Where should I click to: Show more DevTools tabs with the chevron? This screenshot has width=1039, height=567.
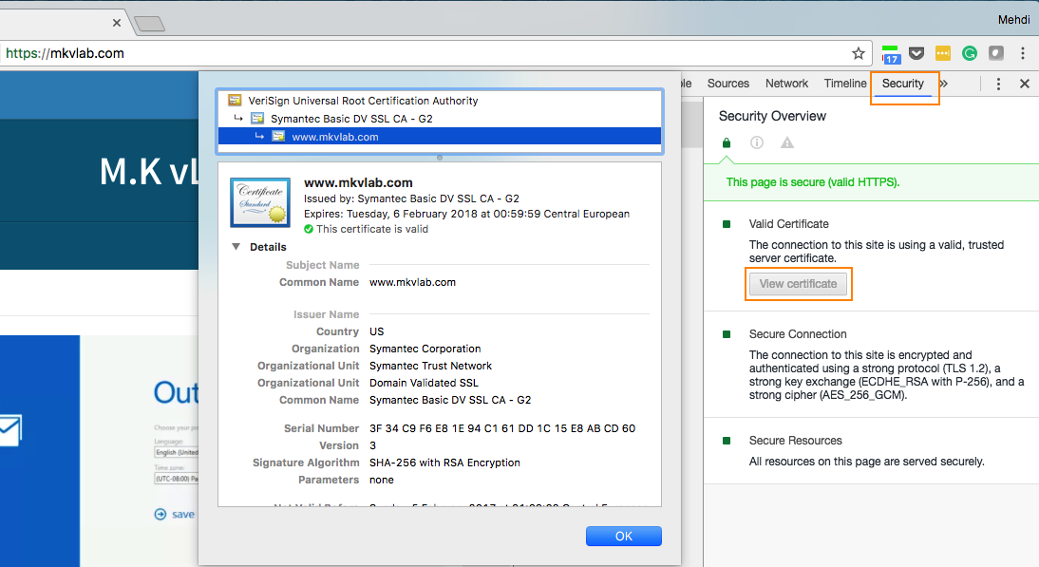coord(943,84)
